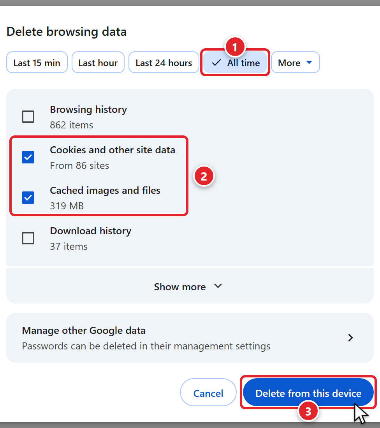Screen dimensions: 380x428
Task: Check the Browsing history checkbox
Action: [x=28, y=117]
